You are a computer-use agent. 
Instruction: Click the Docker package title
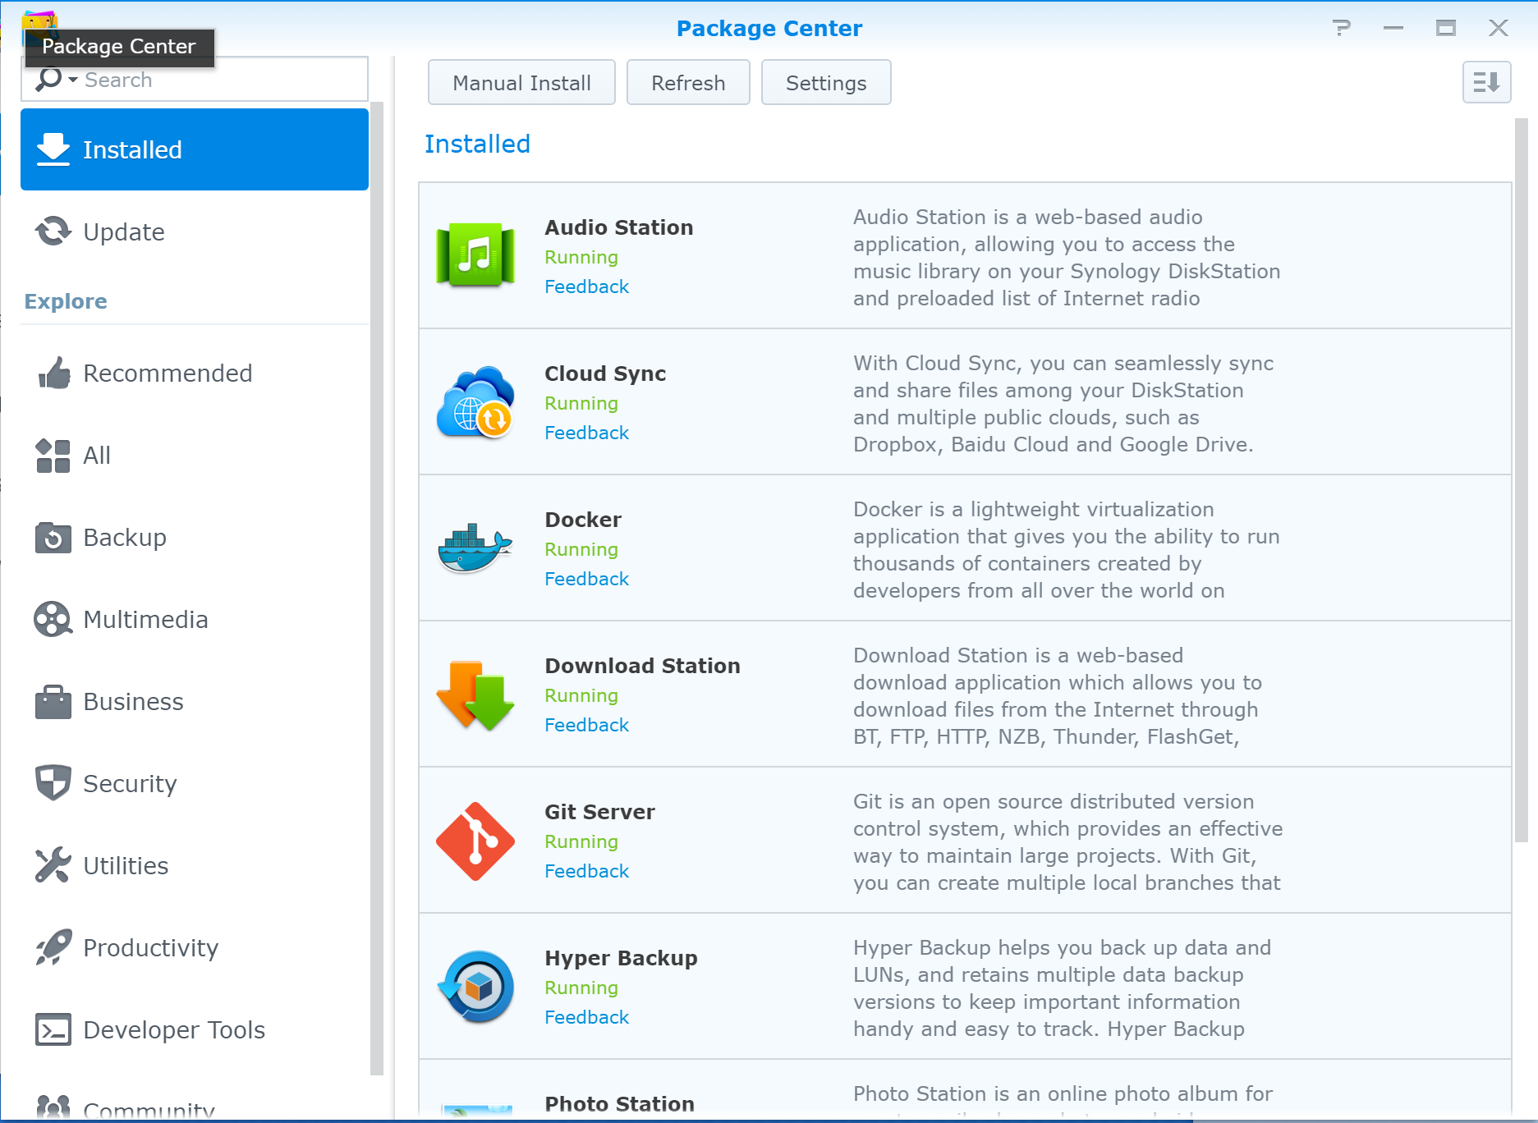click(x=583, y=520)
